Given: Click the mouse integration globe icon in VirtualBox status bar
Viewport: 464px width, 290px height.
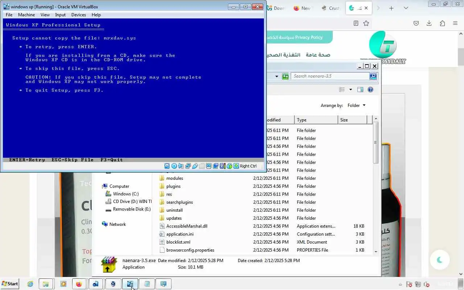Looking at the screenshot, I should pos(229,166).
